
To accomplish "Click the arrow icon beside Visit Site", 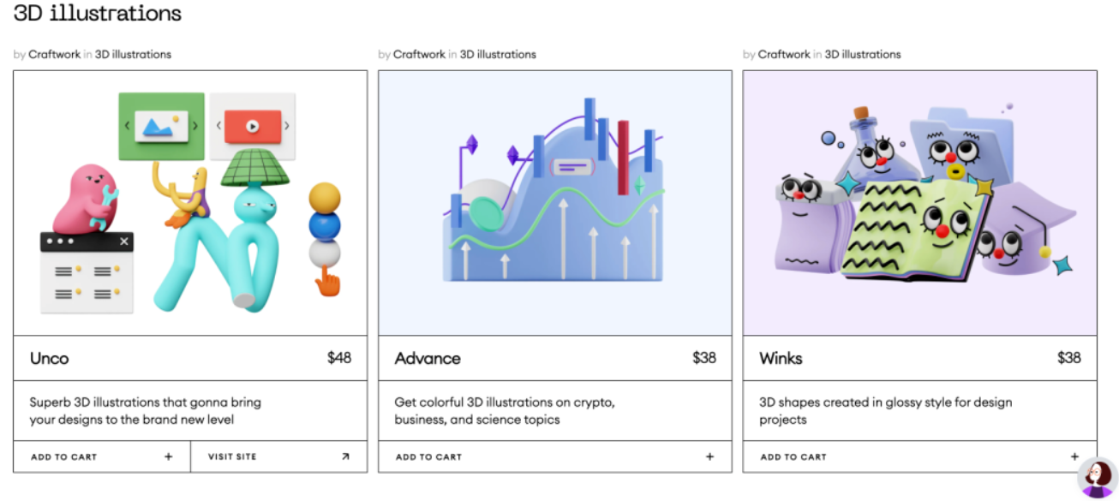I will pyautogui.click(x=345, y=456).
